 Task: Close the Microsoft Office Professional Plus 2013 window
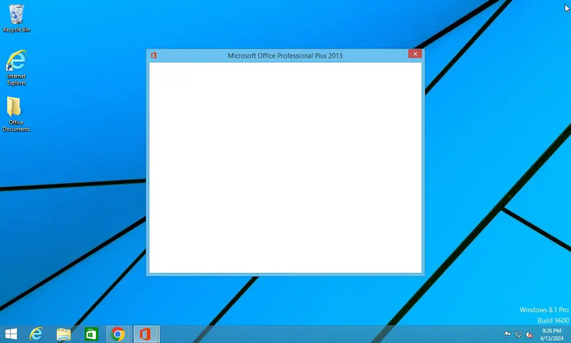click(415, 54)
